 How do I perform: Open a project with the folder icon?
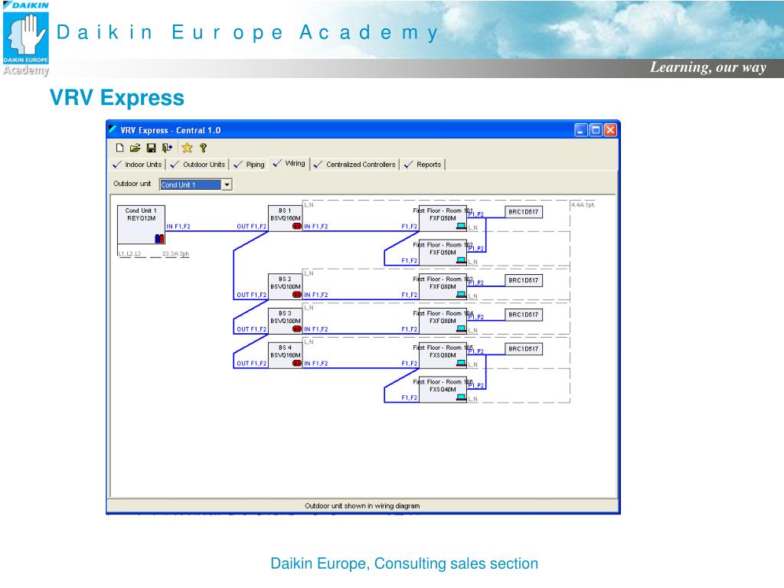click(135, 148)
